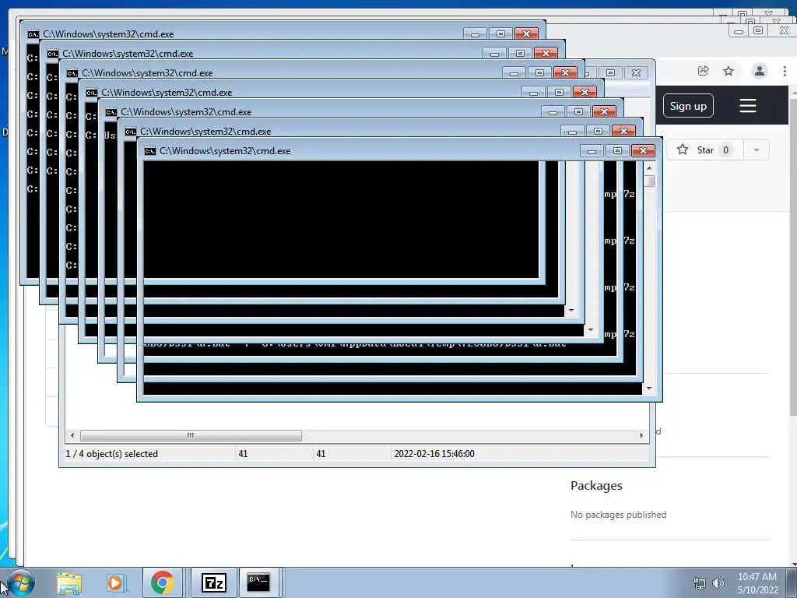Open the GitHub hamburger menu
The width and height of the screenshot is (797, 598).
tap(748, 106)
